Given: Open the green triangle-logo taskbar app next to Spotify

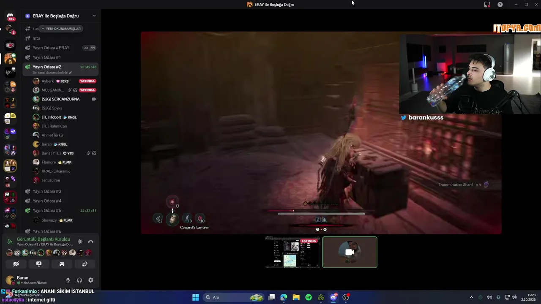Looking at the screenshot, I should click(x=321, y=297).
